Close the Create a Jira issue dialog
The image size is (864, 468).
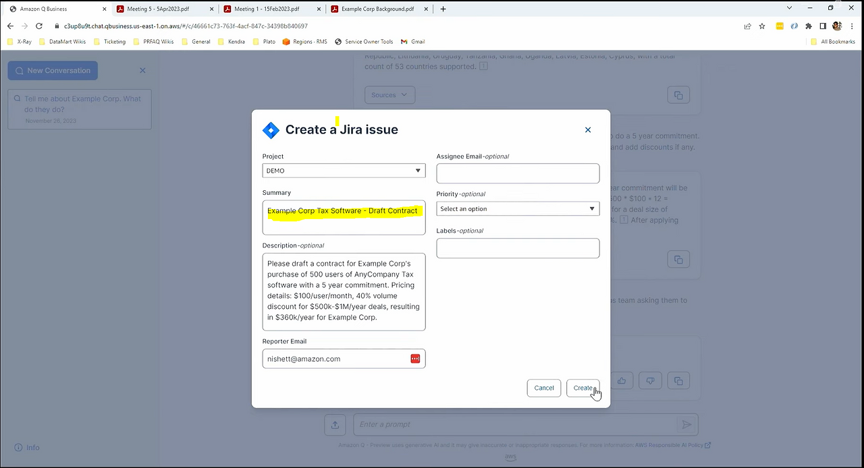[x=588, y=130]
